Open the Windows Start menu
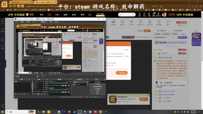This screenshot has height=114, width=203. 3,112
